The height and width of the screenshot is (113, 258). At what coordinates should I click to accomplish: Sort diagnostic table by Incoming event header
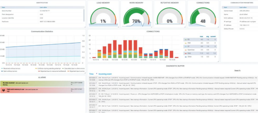click(105, 74)
